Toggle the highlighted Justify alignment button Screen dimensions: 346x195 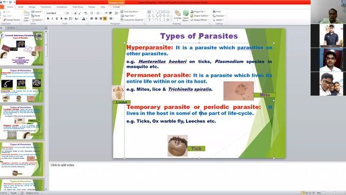pos(105,18)
